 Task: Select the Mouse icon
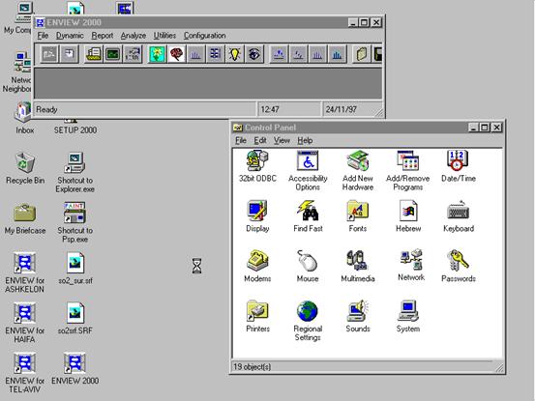[x=308, y=266]
